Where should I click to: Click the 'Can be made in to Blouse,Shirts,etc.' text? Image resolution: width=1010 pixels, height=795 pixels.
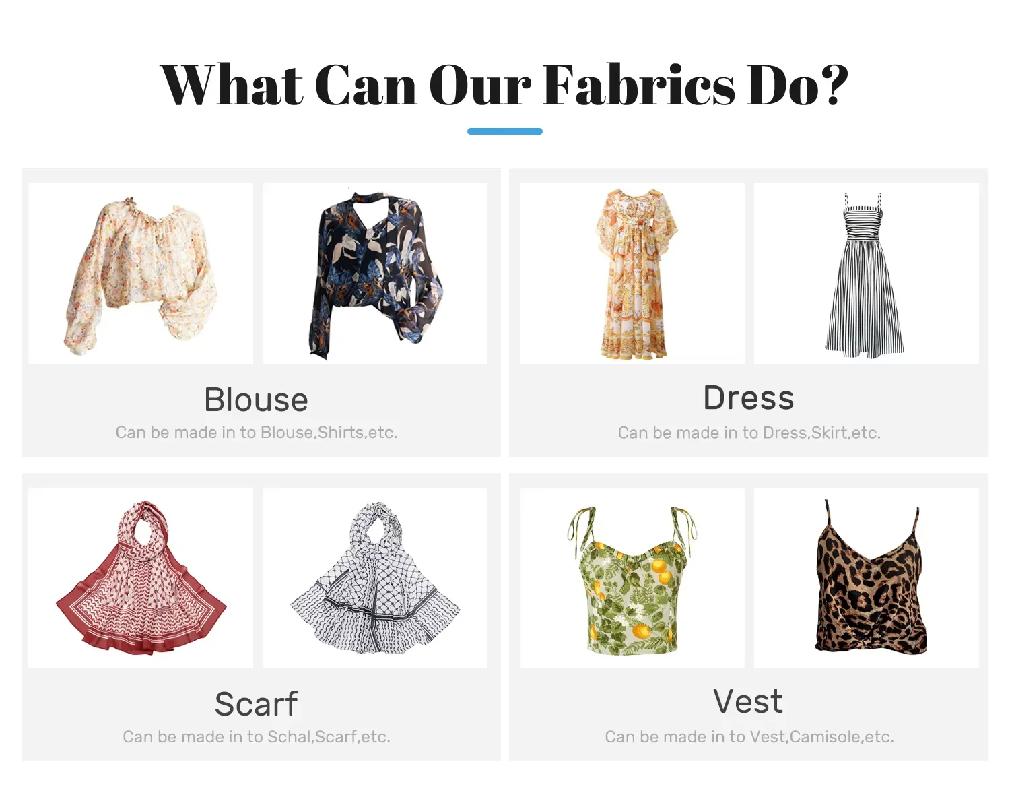coord(257,433)
